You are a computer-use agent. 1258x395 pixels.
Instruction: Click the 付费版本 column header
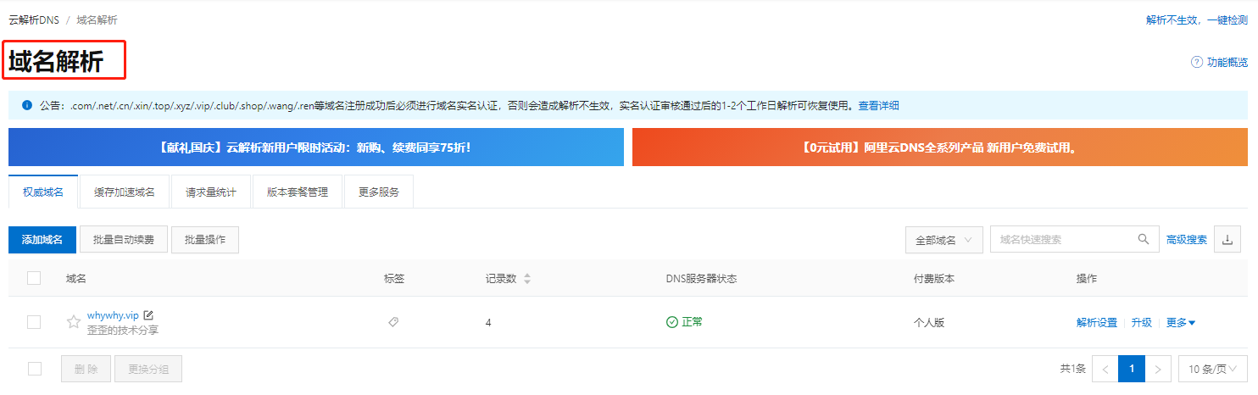(x=934, y=278)
